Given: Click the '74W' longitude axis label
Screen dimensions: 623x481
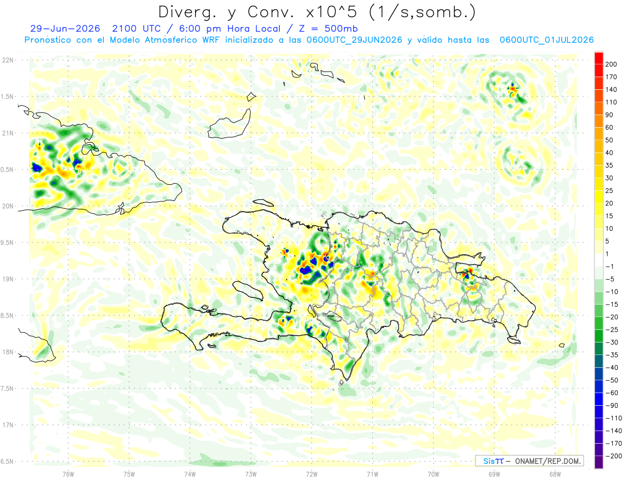Looking at the screenshot, I should (x=190, y=474).
